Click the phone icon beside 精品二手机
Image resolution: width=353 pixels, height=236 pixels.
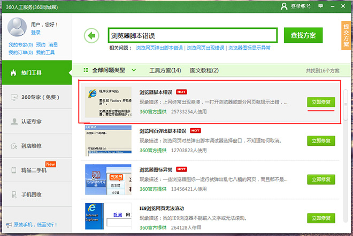[14, 170]
